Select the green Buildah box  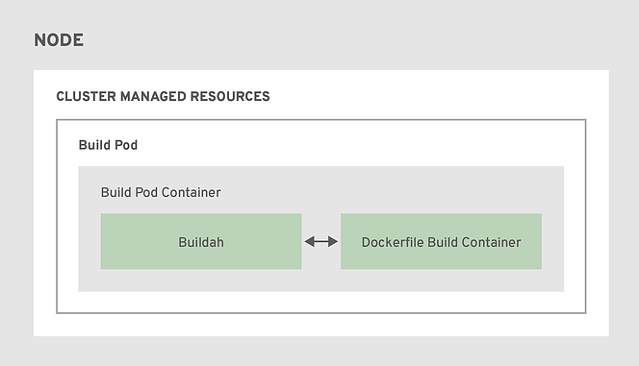[x=201, y=241]
